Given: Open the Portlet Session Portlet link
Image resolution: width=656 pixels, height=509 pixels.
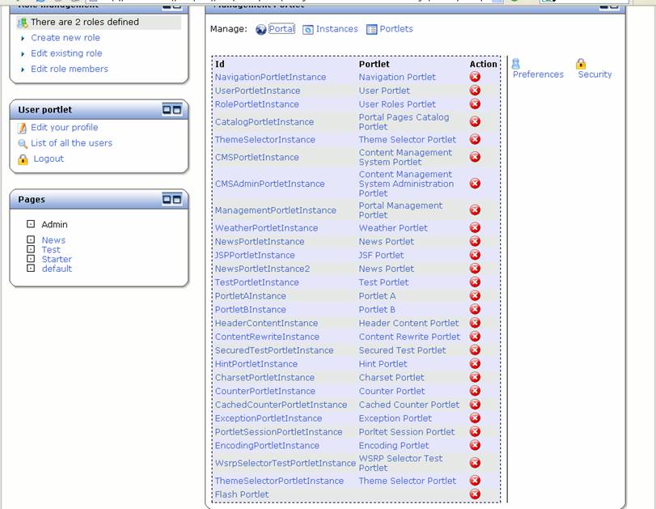Looking at the screenshot, I should (407, 431).
